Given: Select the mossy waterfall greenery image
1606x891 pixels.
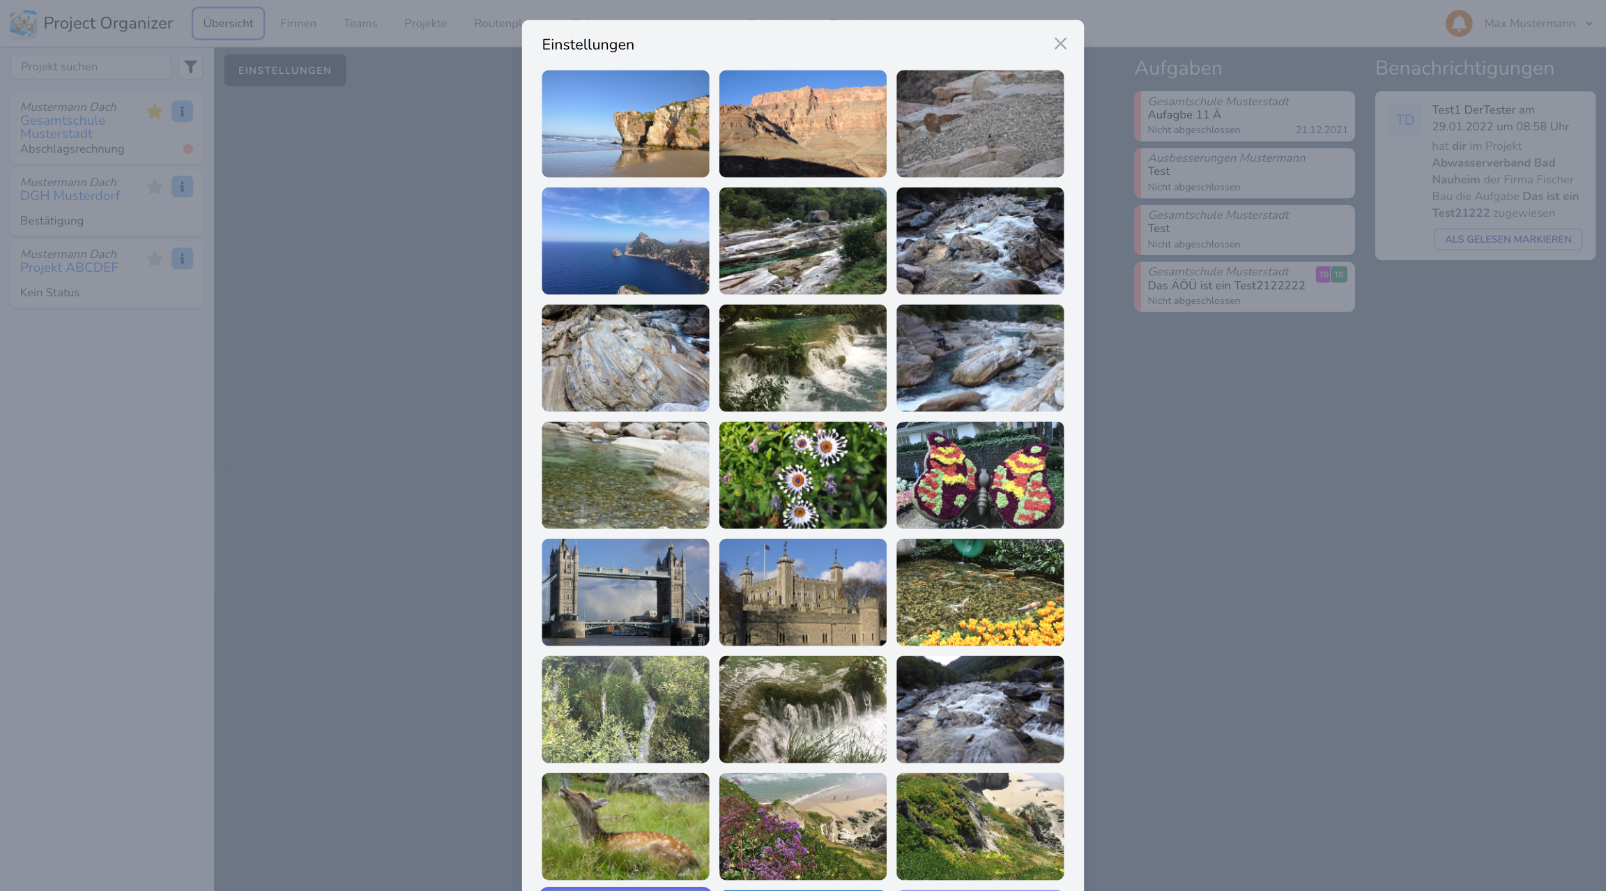Looking at the screenshot, I should pos(625,709).
